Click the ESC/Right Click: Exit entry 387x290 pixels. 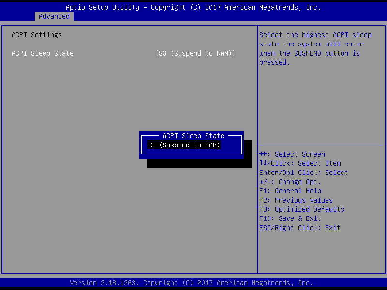[x=299, y=228]
